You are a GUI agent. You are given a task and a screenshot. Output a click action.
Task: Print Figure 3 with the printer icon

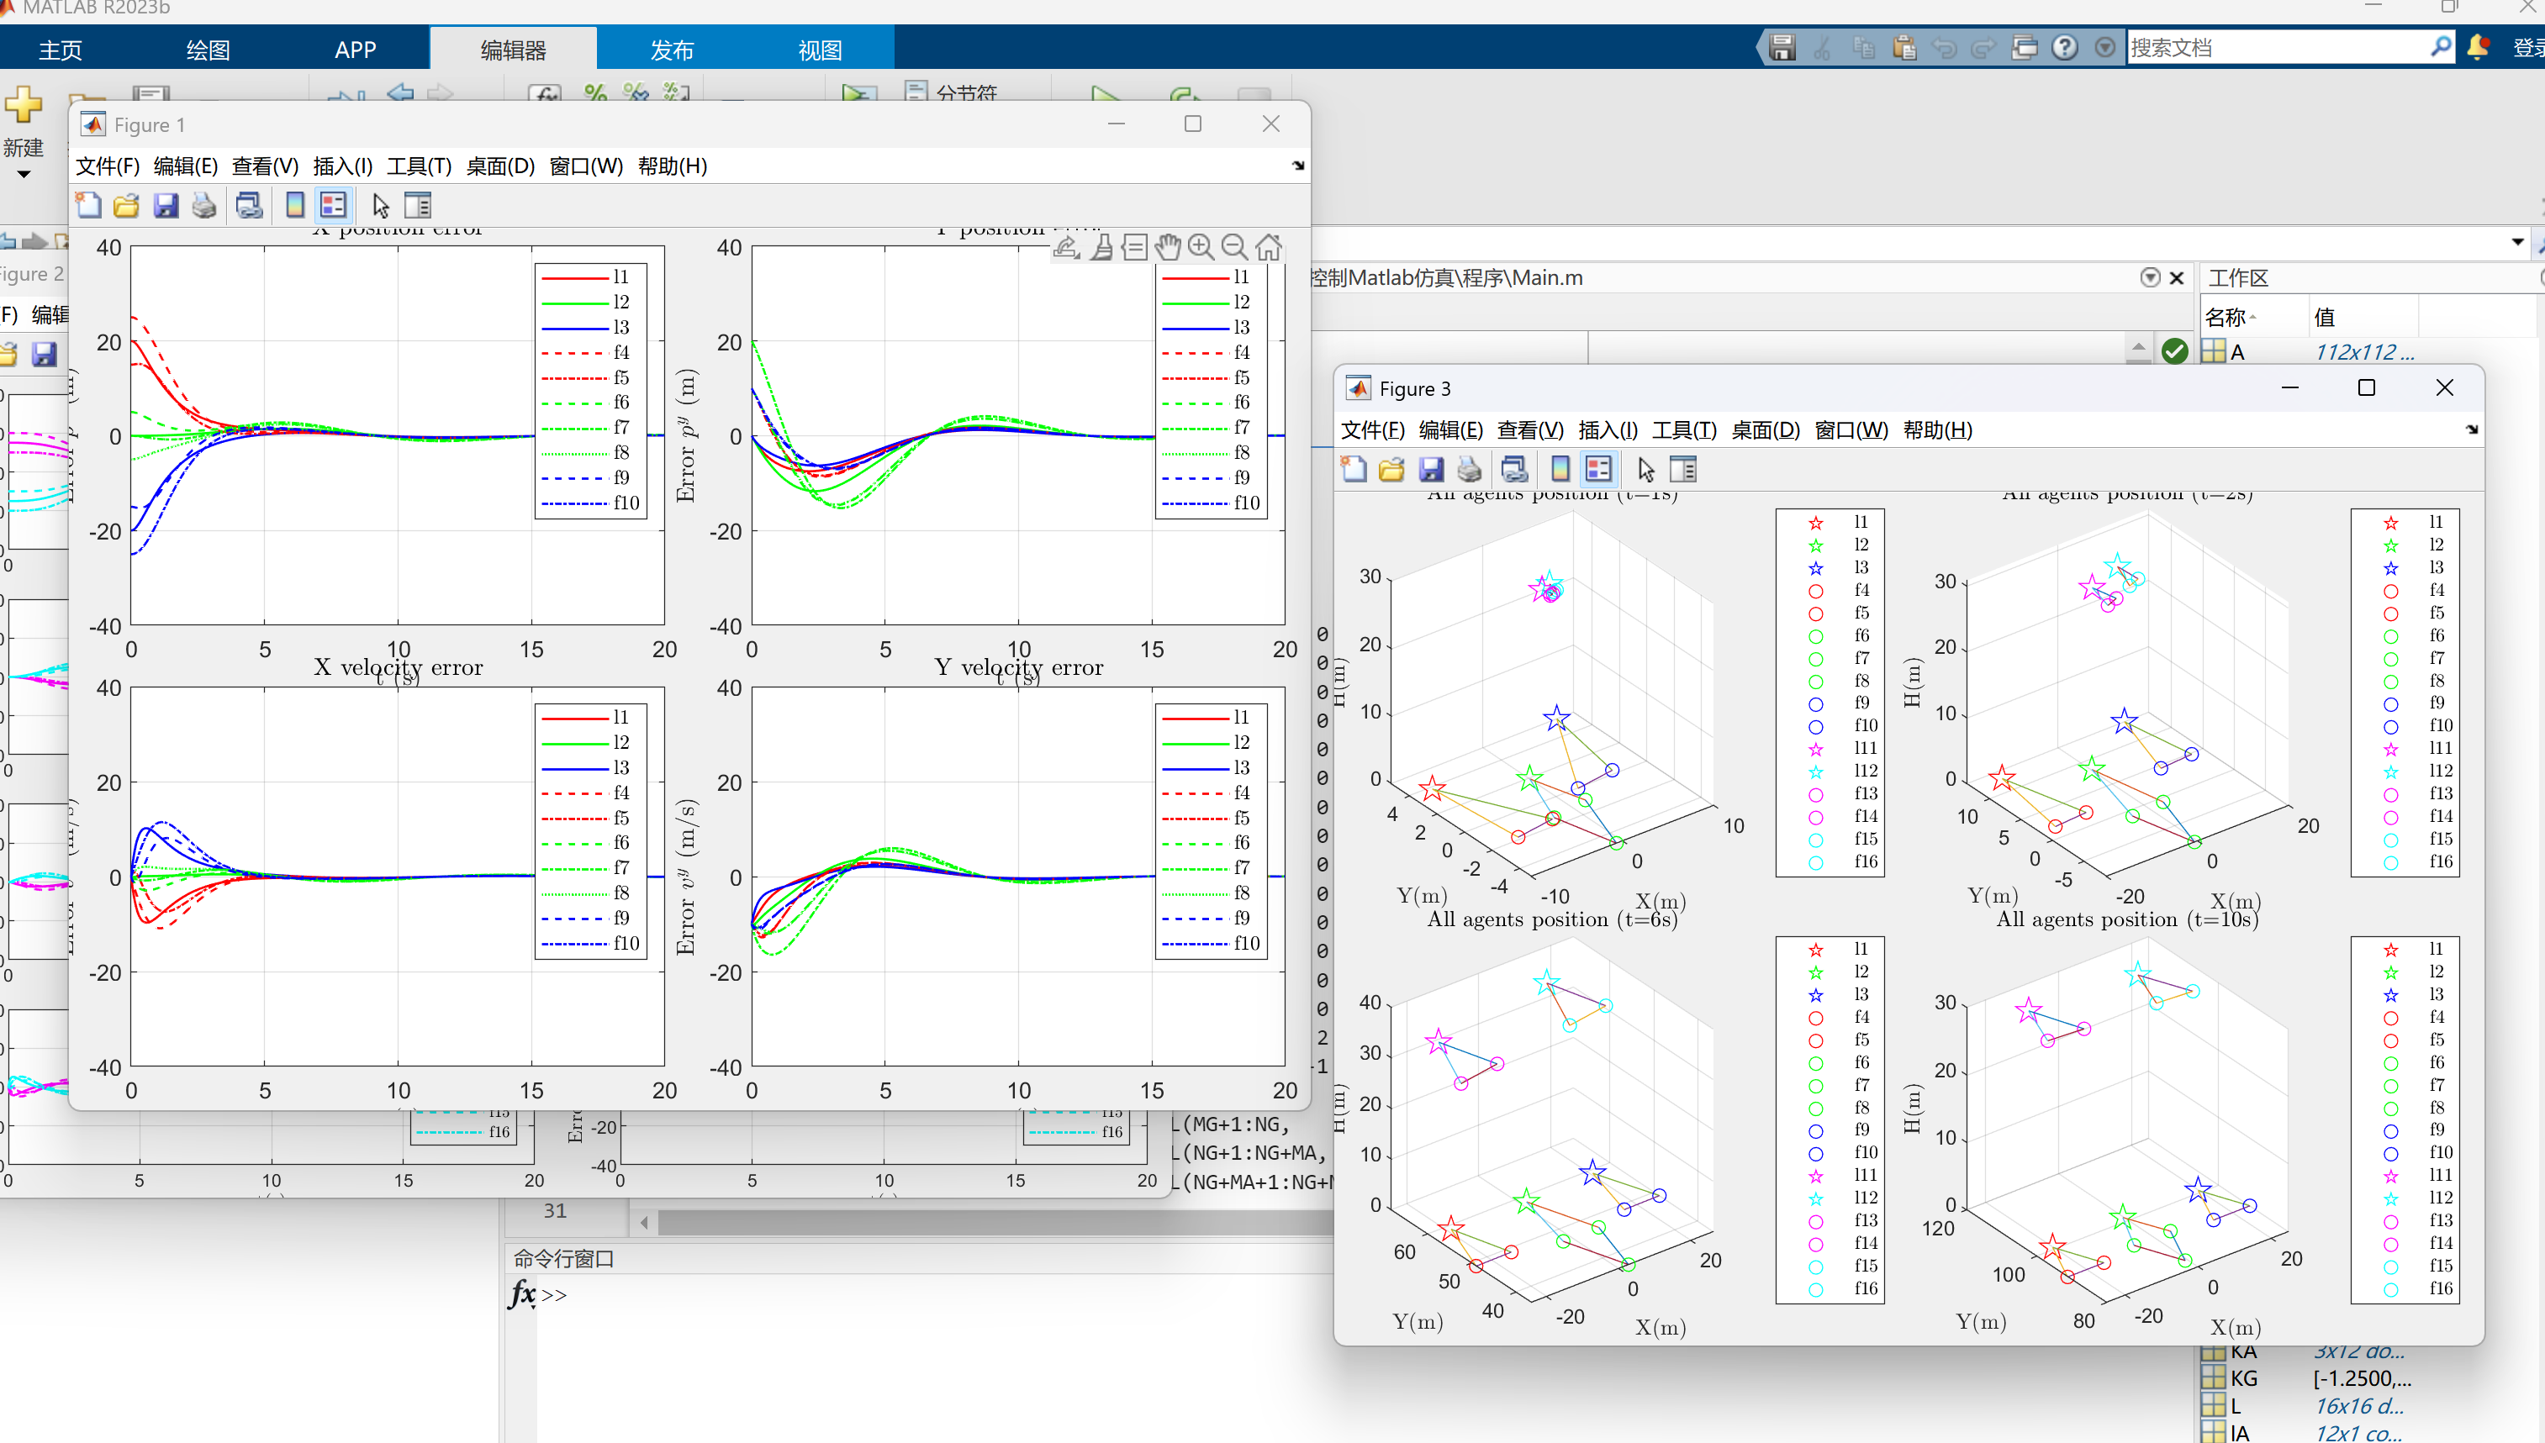pos(1470,469)
